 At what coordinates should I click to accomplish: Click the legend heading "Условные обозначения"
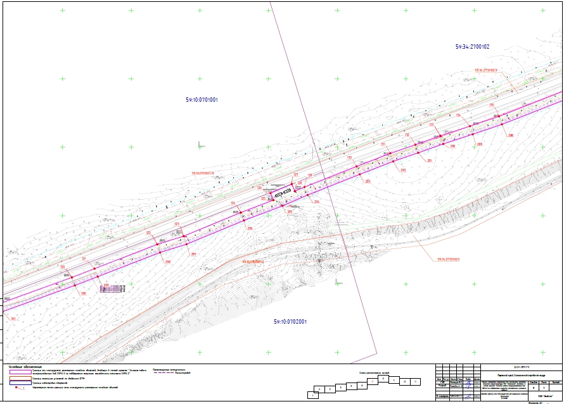pyautogui.click(x=25, y=367)
